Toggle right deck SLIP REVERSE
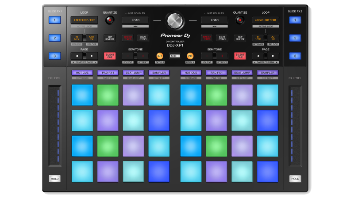This screenshot has height=199, width=354. coord(240,38)
